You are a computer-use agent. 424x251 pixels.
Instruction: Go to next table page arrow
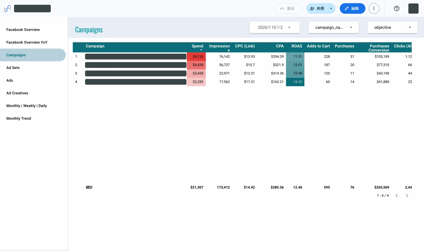pyautogui.click(x=407, y=196)
